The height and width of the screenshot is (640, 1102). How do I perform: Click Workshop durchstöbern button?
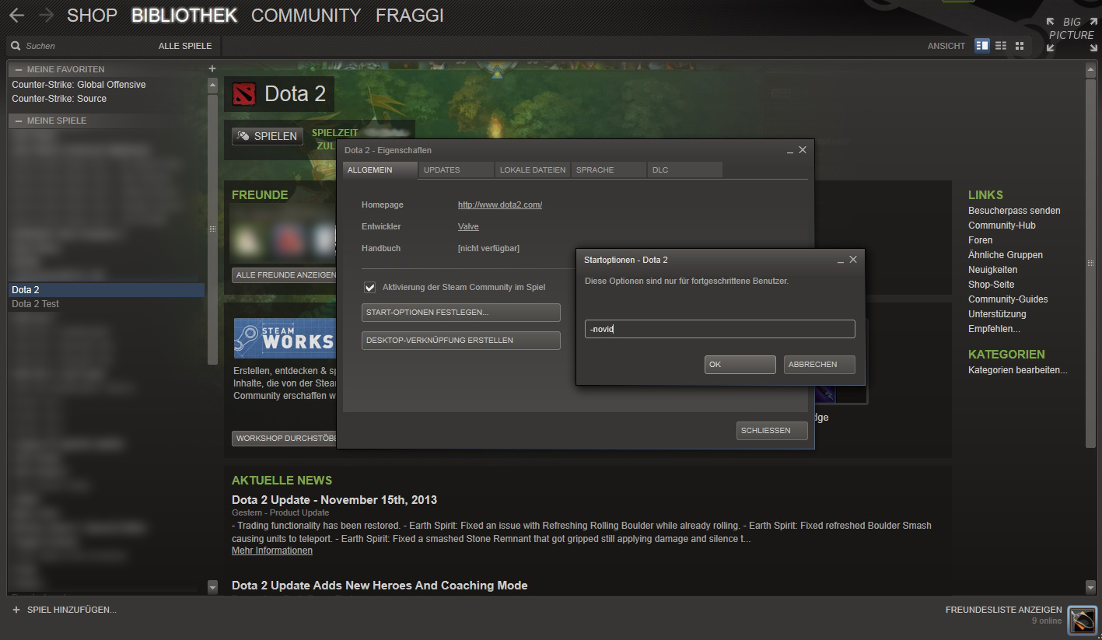284,439
